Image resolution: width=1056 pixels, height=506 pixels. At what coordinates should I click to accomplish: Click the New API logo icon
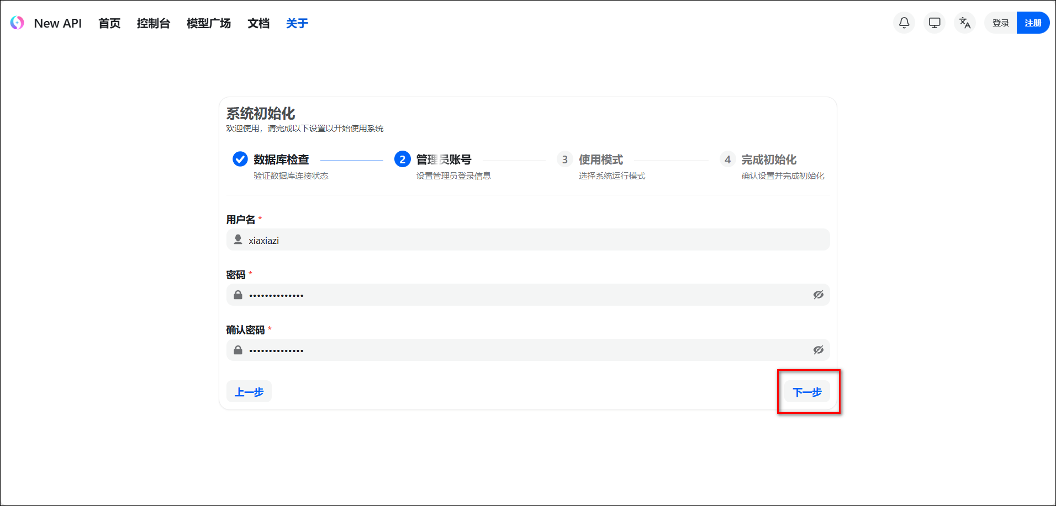coord(17,23)
